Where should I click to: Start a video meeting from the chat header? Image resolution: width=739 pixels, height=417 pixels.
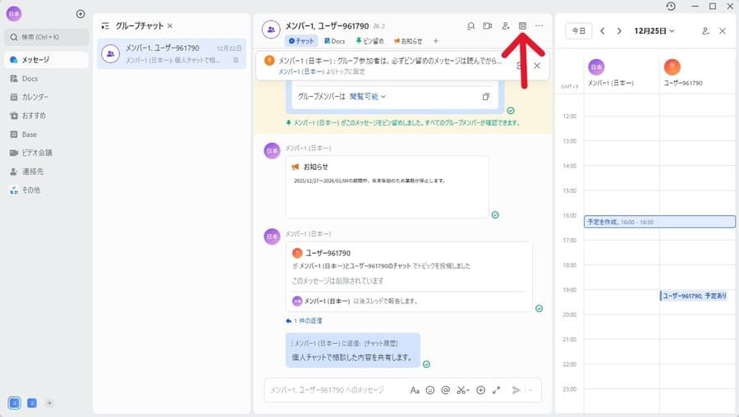click(487, 26)
